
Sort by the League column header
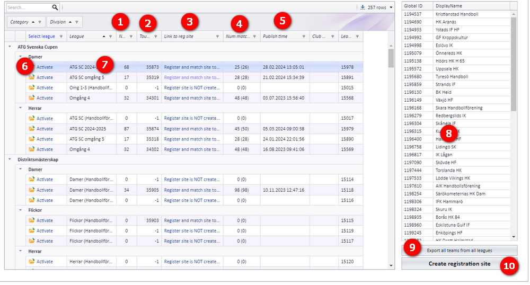coord(77,37)
